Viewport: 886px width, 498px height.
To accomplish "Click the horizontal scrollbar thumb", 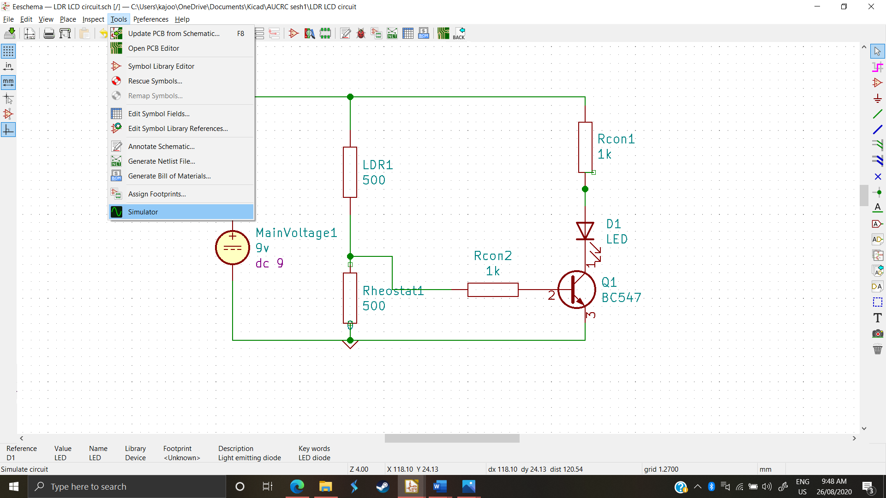I will (452, 438).
